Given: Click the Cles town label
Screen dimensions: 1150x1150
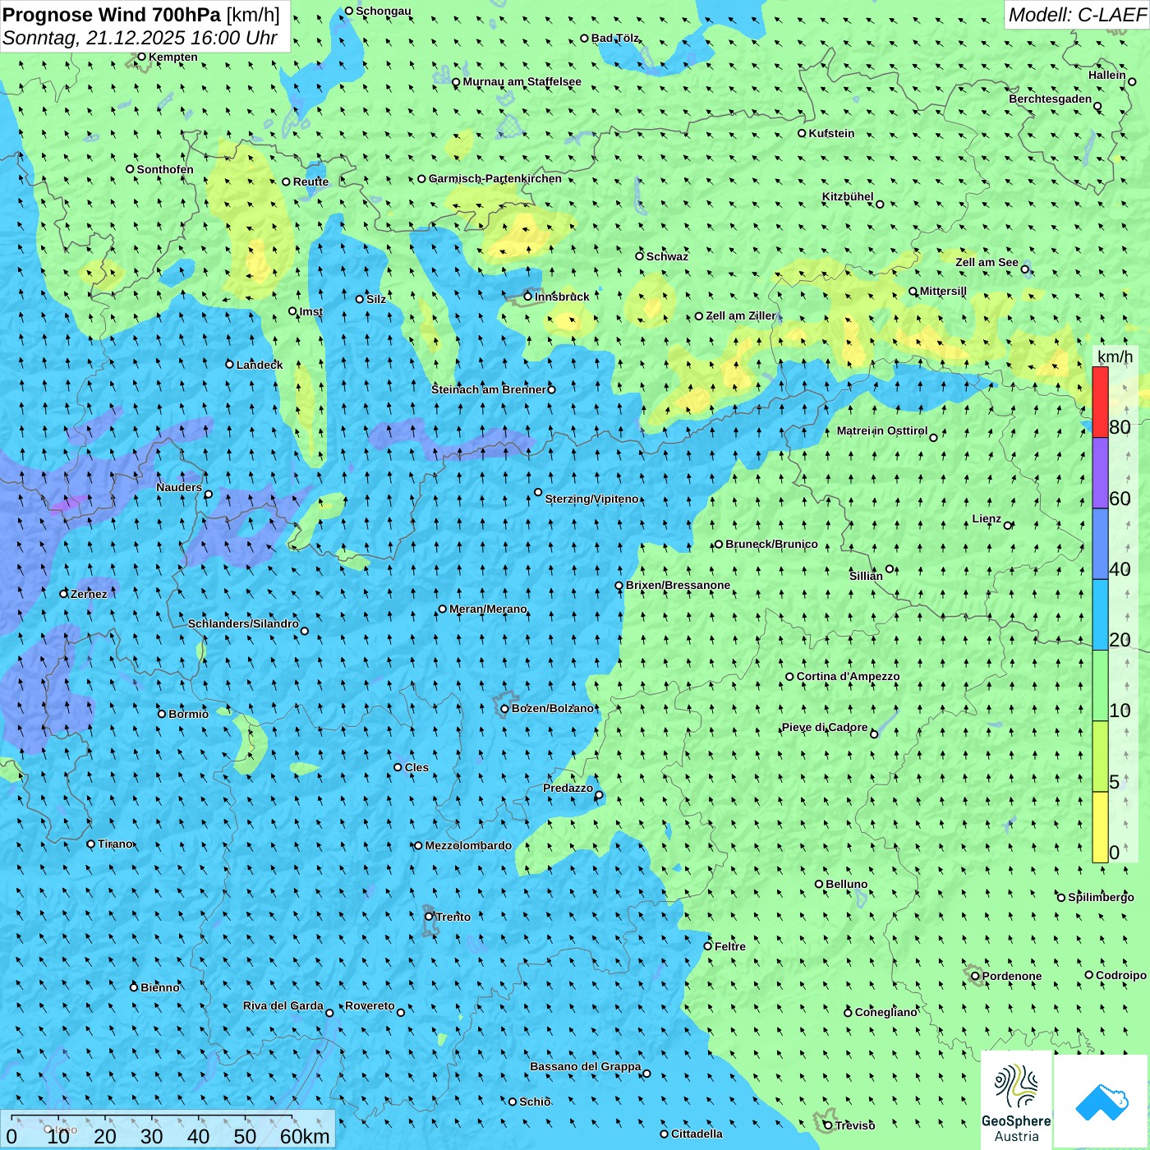Looking at the screenshot, I should pyautogui.click(x=416, y=768).
